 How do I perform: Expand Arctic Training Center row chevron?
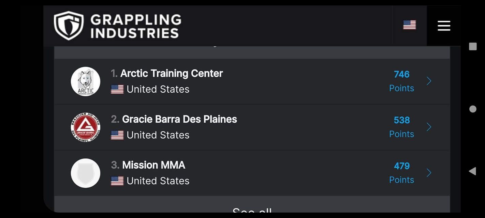pos(429,81)
